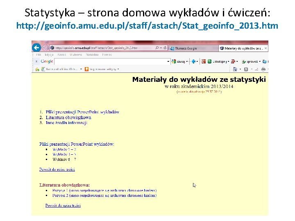Click the Literatura obowiązkowa: section heading

(65, 185)
